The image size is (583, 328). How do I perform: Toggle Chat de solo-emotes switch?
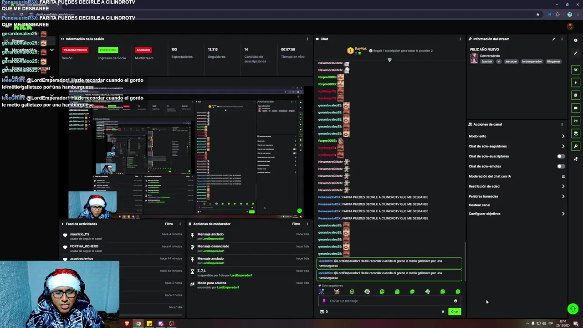[561, 166]
